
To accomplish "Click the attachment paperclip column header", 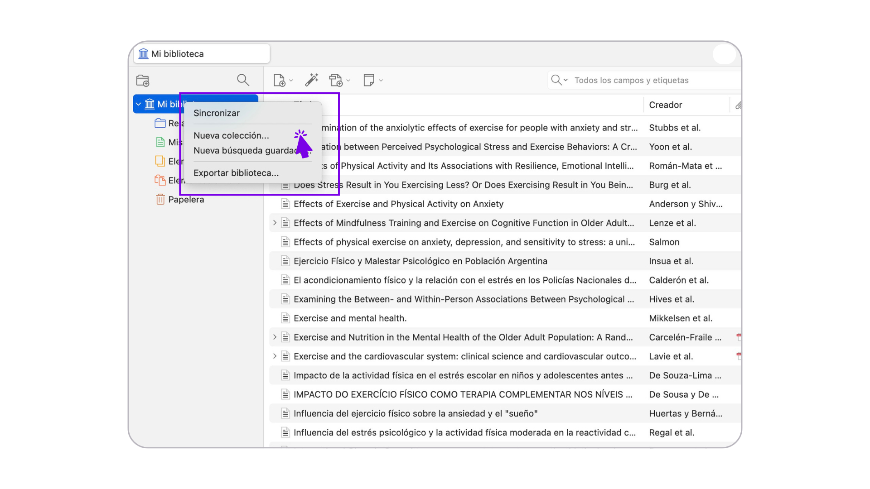I will tap(738, 105).
